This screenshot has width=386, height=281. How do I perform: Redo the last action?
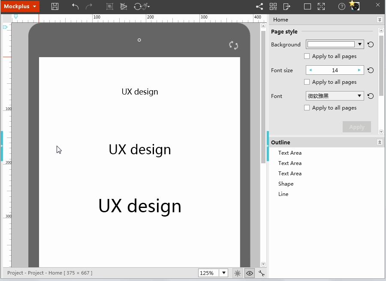coord(89,6)
